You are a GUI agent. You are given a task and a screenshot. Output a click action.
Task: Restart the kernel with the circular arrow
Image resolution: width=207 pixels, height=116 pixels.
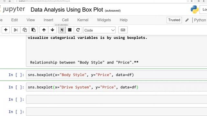coord(78,30)
